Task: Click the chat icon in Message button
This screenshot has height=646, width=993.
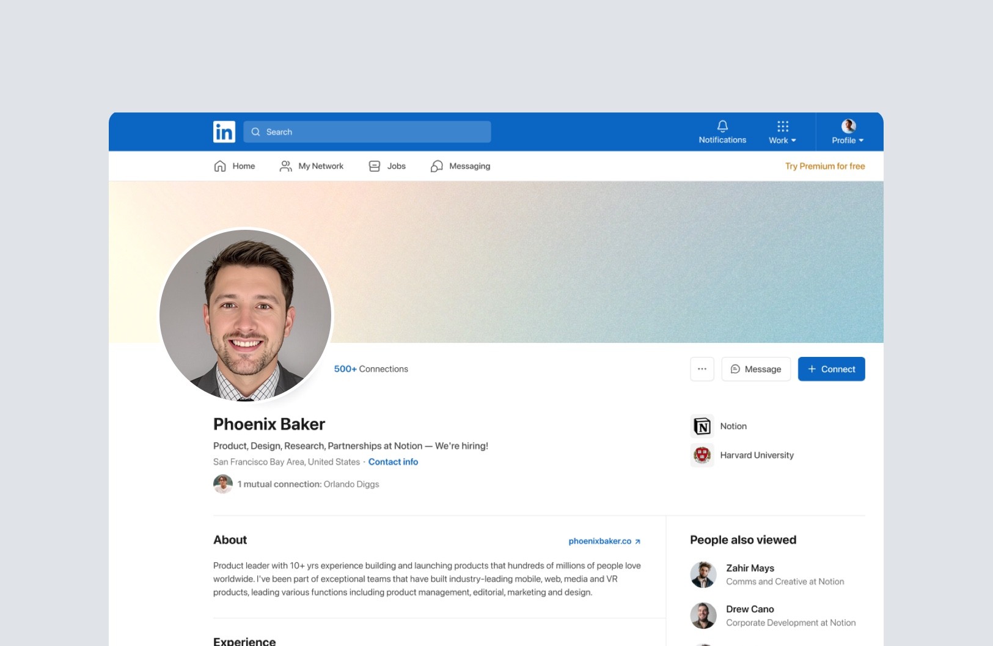Action: [x=735, y=369]
